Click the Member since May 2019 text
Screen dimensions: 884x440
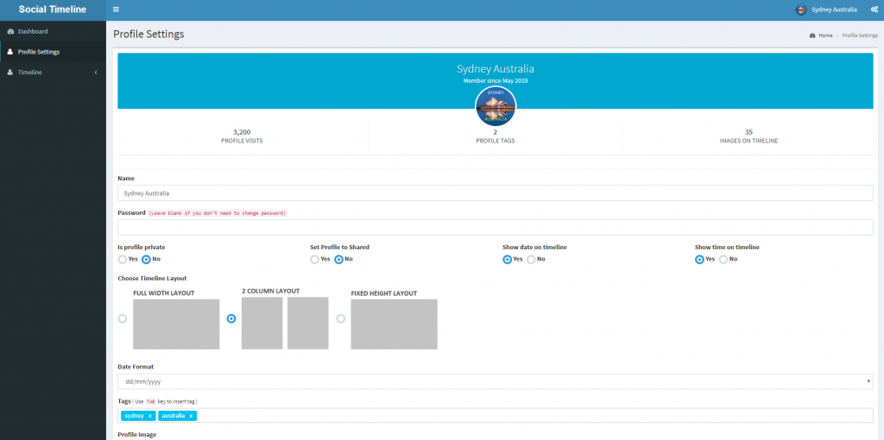(495, 81)
